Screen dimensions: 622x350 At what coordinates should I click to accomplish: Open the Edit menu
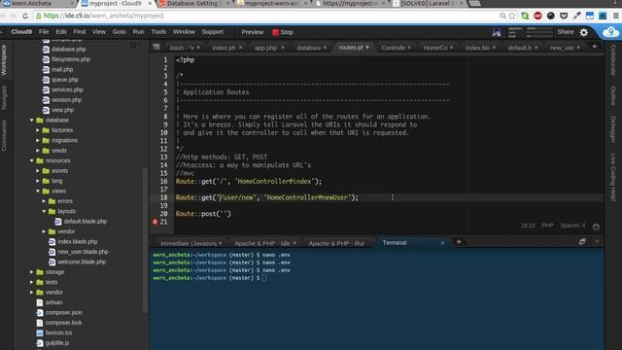coord(61,32)
